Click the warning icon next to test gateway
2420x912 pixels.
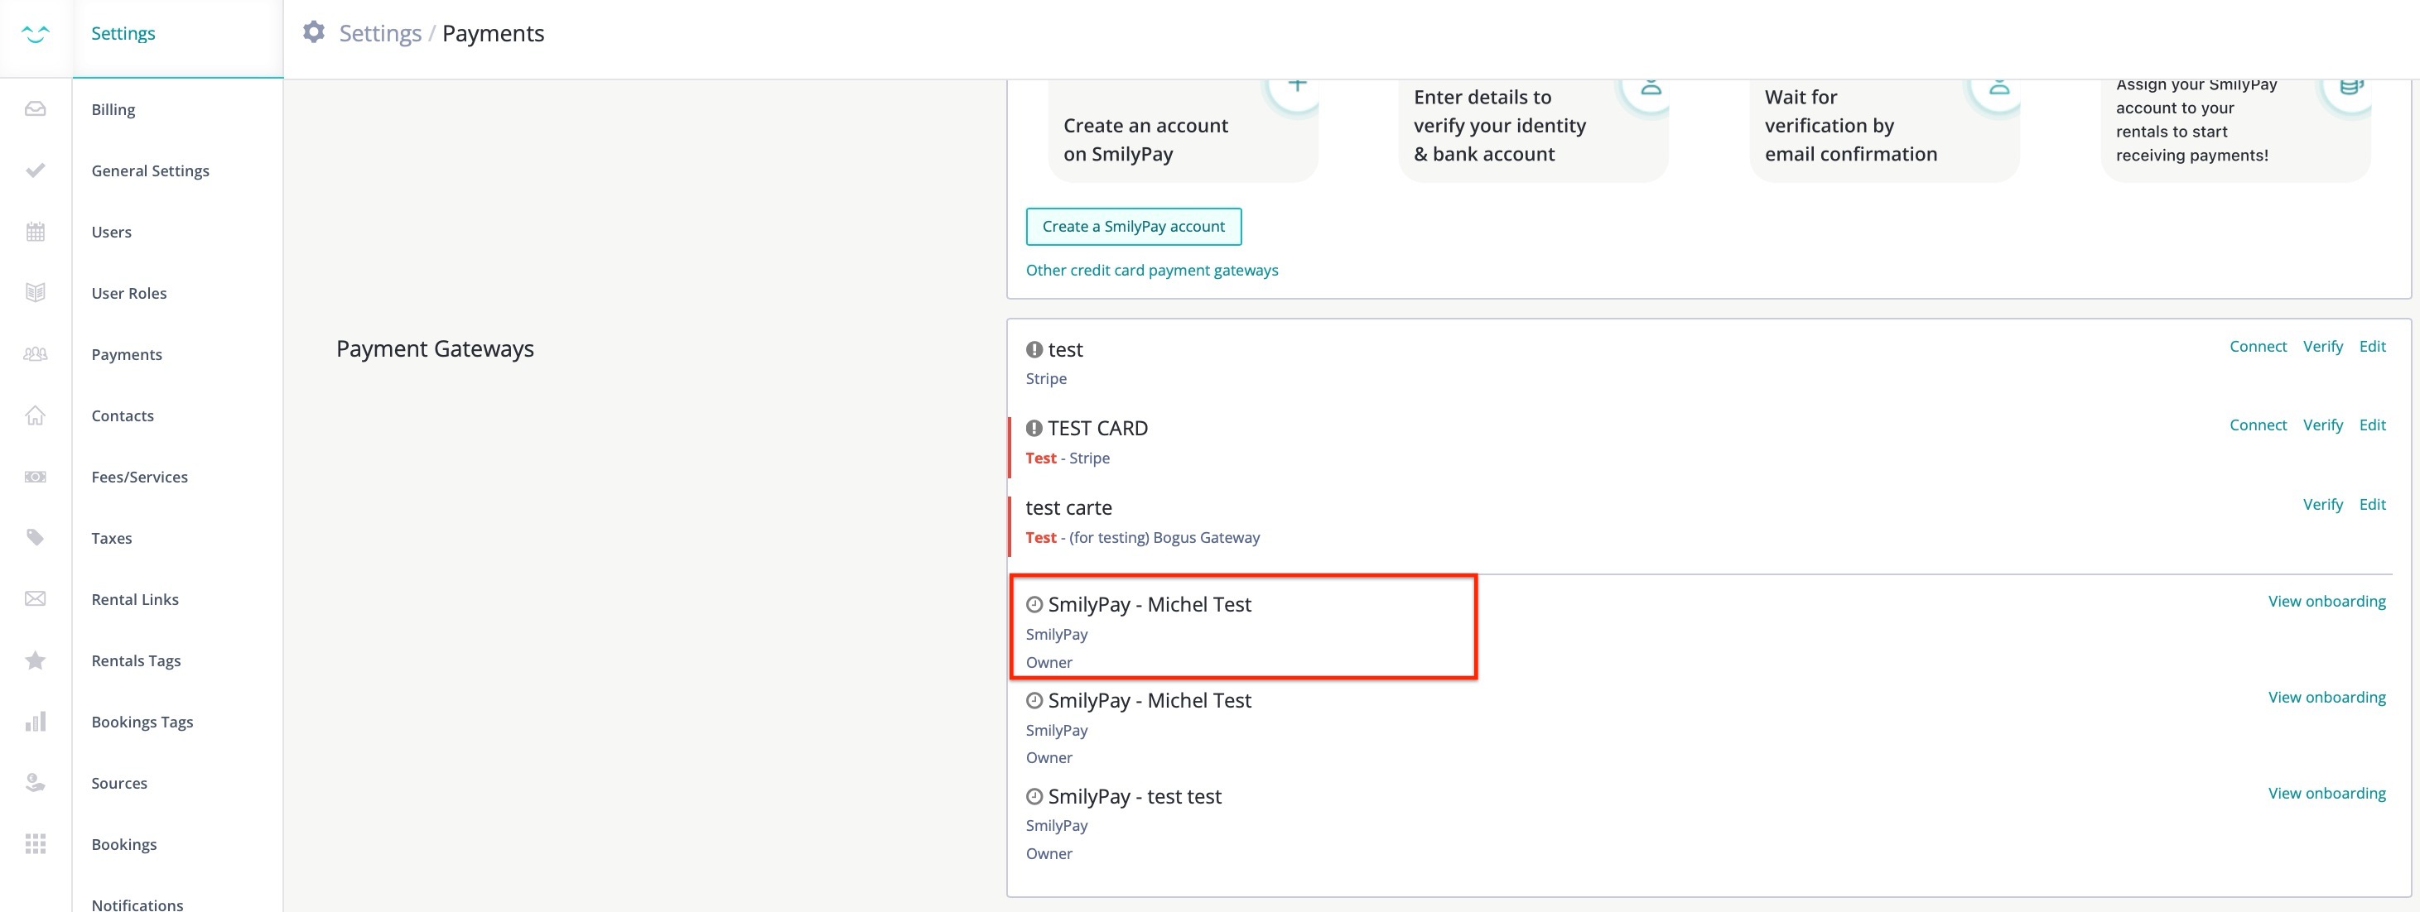[x=1034, y=350]
